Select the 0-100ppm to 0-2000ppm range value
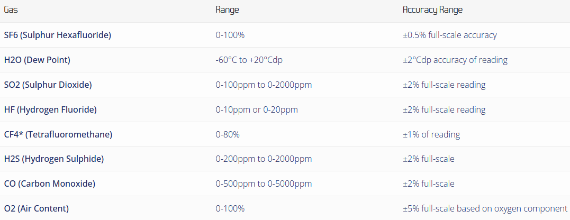This screenshot has height=220, width=570. (264, 85)
